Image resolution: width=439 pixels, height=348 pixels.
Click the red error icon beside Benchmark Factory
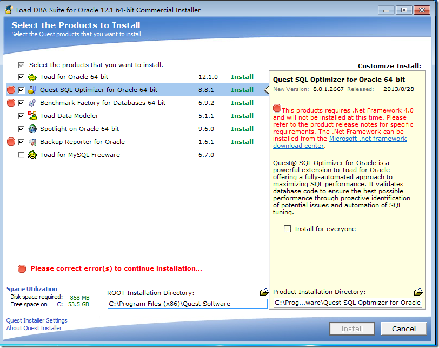click(11, 103)
